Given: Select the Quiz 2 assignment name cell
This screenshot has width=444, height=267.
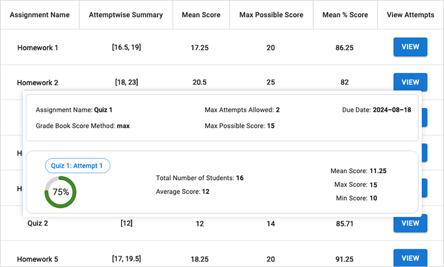Looking at the screenshot, I should pyautogui.click(x=38, y=223).
